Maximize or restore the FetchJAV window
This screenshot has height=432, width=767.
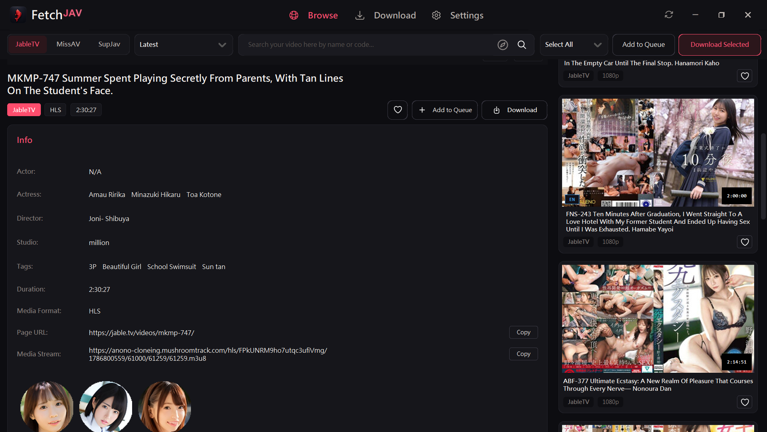[x=721, y=15]
